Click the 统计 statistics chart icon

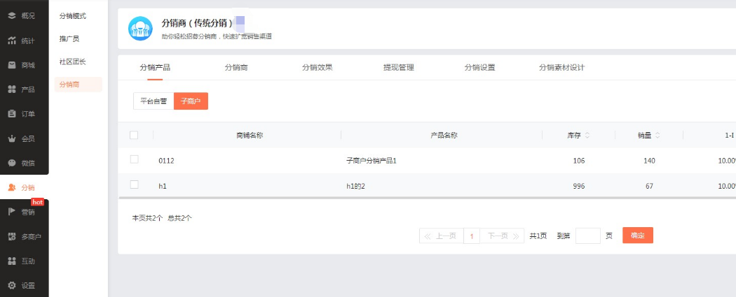coord(12,41)
